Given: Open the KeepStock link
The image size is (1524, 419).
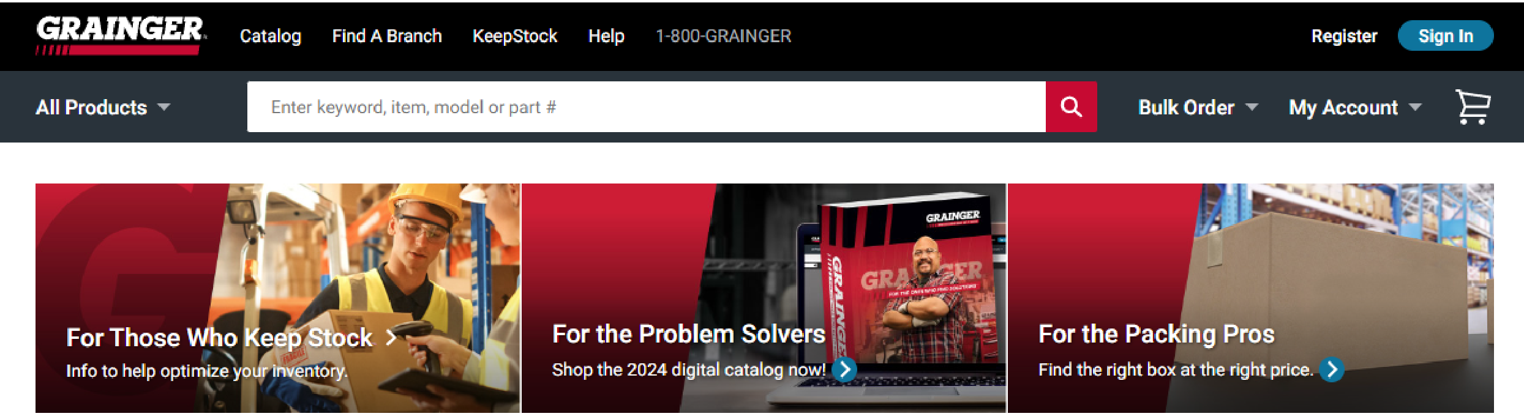Looking at the screenshot, I should pos(515,36).
